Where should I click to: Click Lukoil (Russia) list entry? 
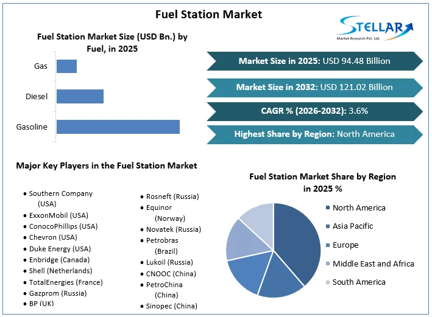[x=167, y=262]
